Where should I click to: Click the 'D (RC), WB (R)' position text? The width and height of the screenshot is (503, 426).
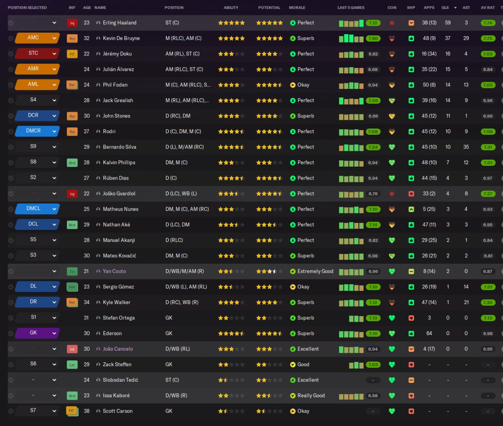click(x=182, y=303)
